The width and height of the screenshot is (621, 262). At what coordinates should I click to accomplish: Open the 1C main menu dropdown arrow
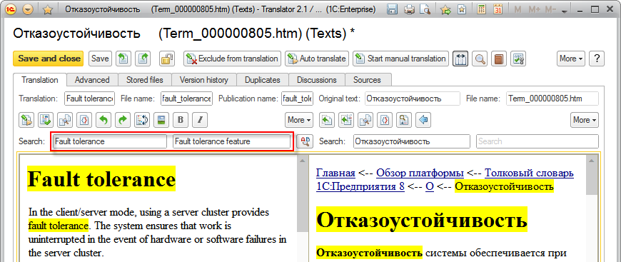(x=28, y=9)
